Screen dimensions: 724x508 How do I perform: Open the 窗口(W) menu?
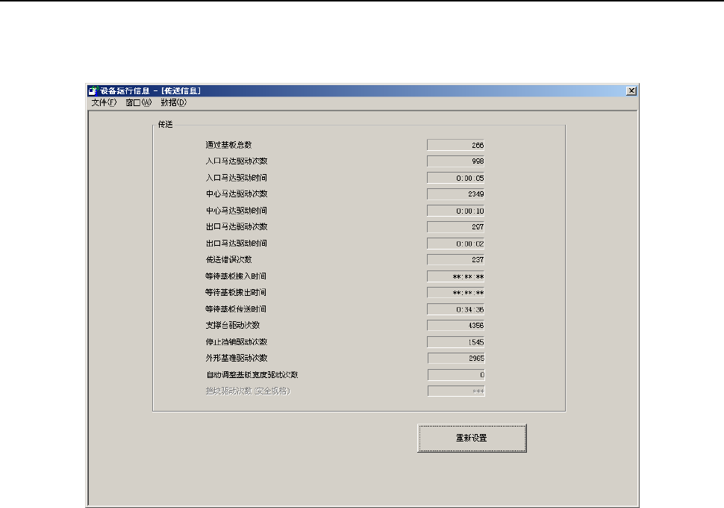(x=139, y=102)
